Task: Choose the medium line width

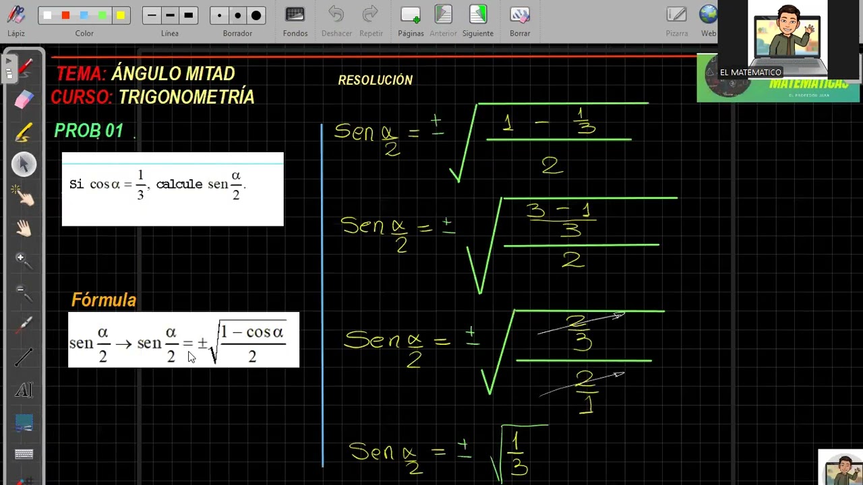Action: pyautogui.click(x=170, y=15)
